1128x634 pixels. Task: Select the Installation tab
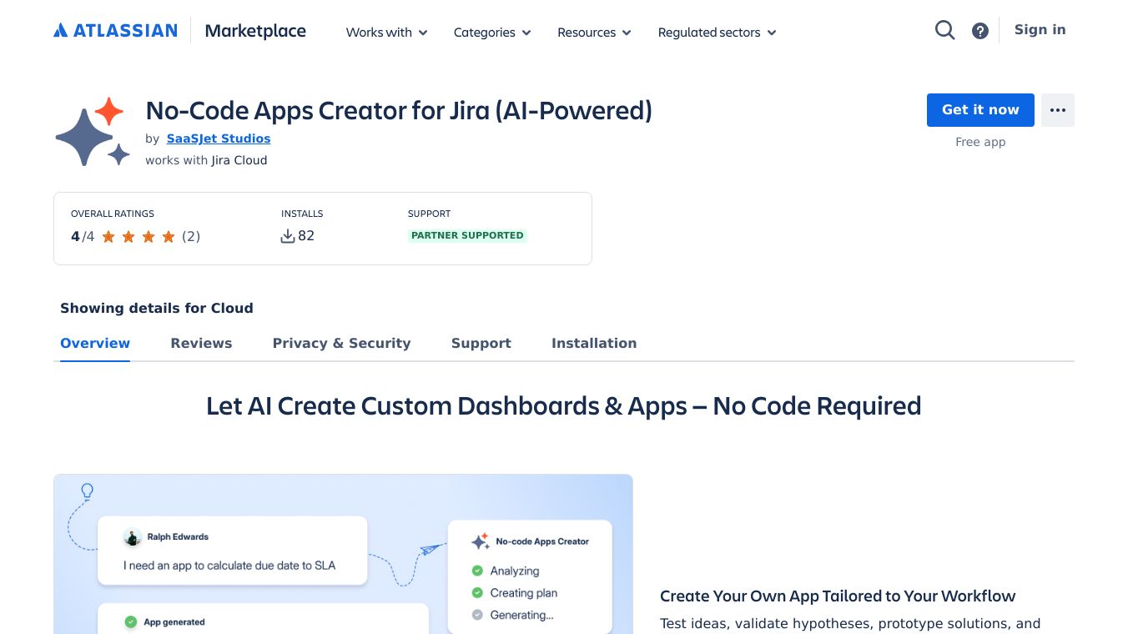click(x=593, y=343)
